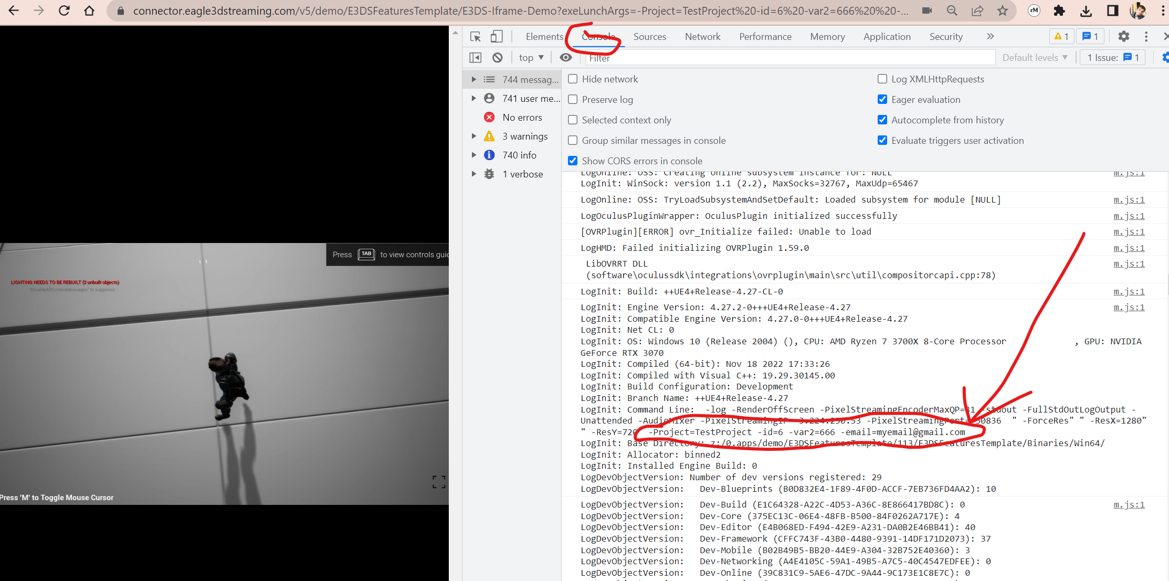Disable Evaluate triggers user activation
Screen dimensions: 1169x581
(882, 140)
